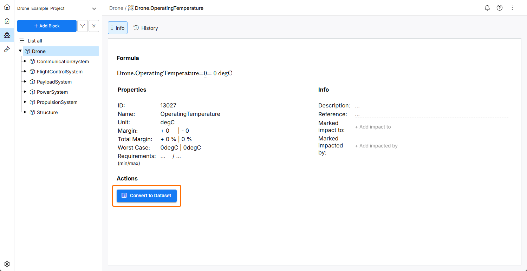Open the three-dot more options menu
The width and height of the screenshot is (527, 271).
click(x=512, y=8)
